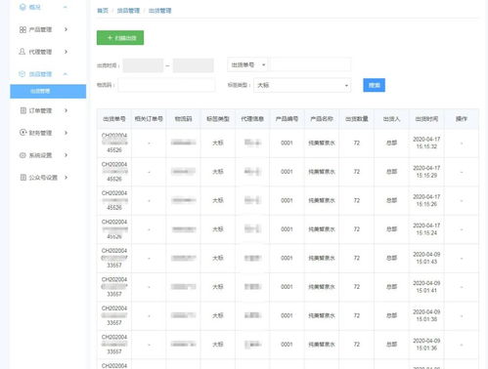This screenshot has width=488, height=369.
Task: Toggle the 概况 menu collapse indicator
Action: [x=66, y=7]
